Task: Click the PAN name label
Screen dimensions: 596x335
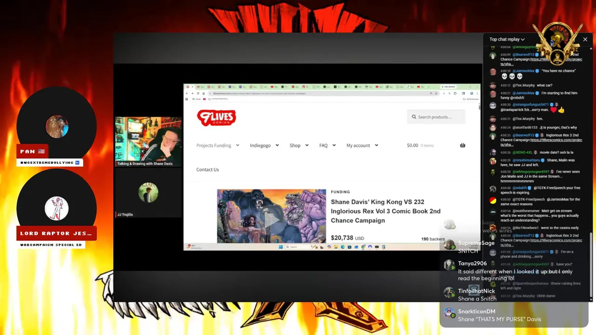Action: point(33,152)
